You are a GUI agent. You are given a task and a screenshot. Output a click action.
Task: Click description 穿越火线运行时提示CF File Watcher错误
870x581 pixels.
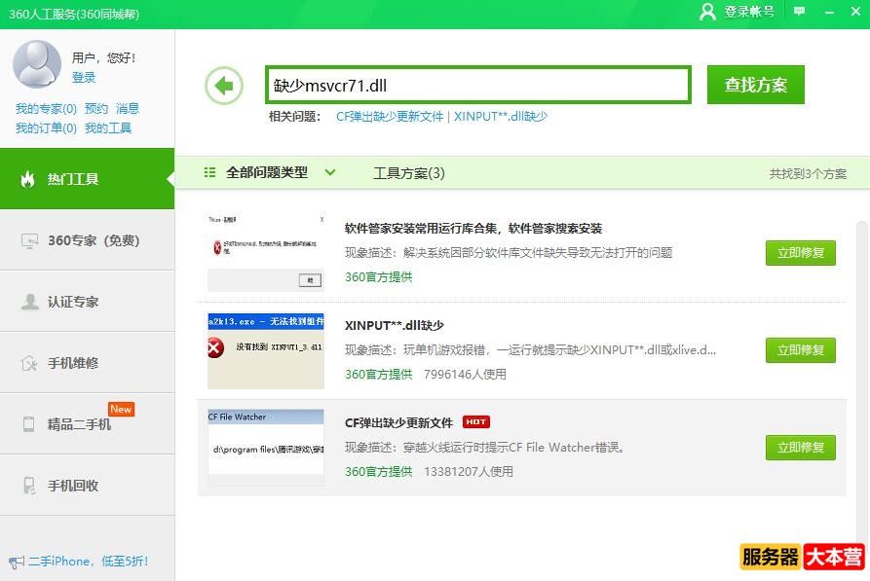(513, 448)
